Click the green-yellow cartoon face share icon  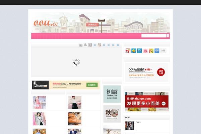click(151, 51)
